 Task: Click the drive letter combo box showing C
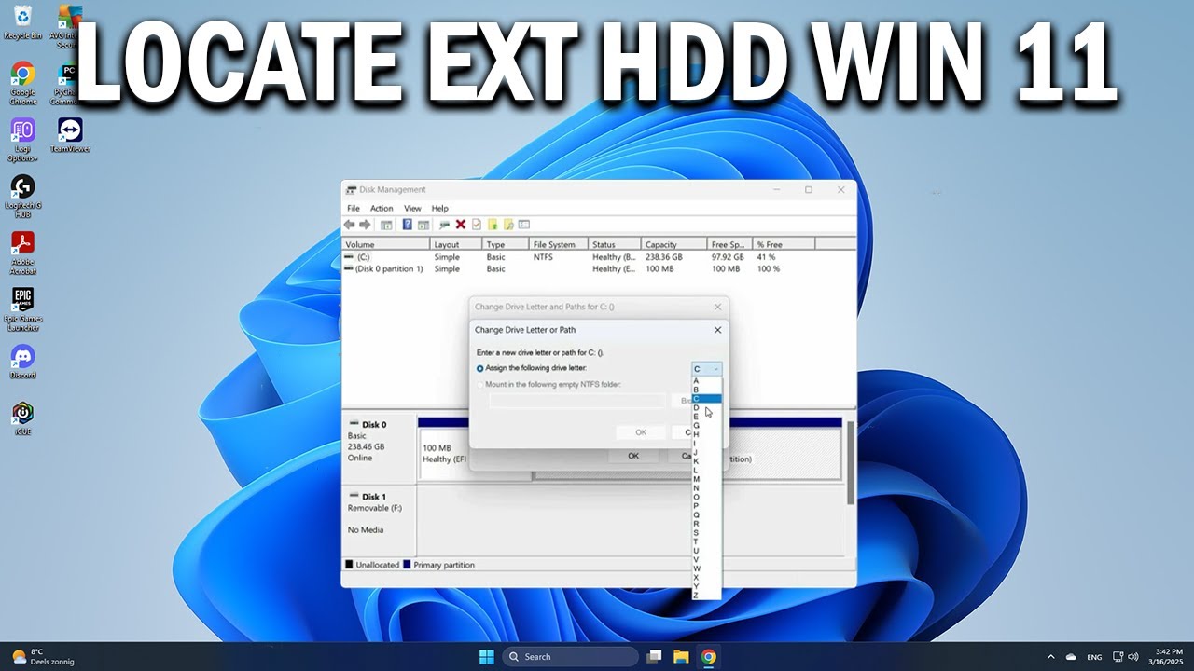pos(706,369)
